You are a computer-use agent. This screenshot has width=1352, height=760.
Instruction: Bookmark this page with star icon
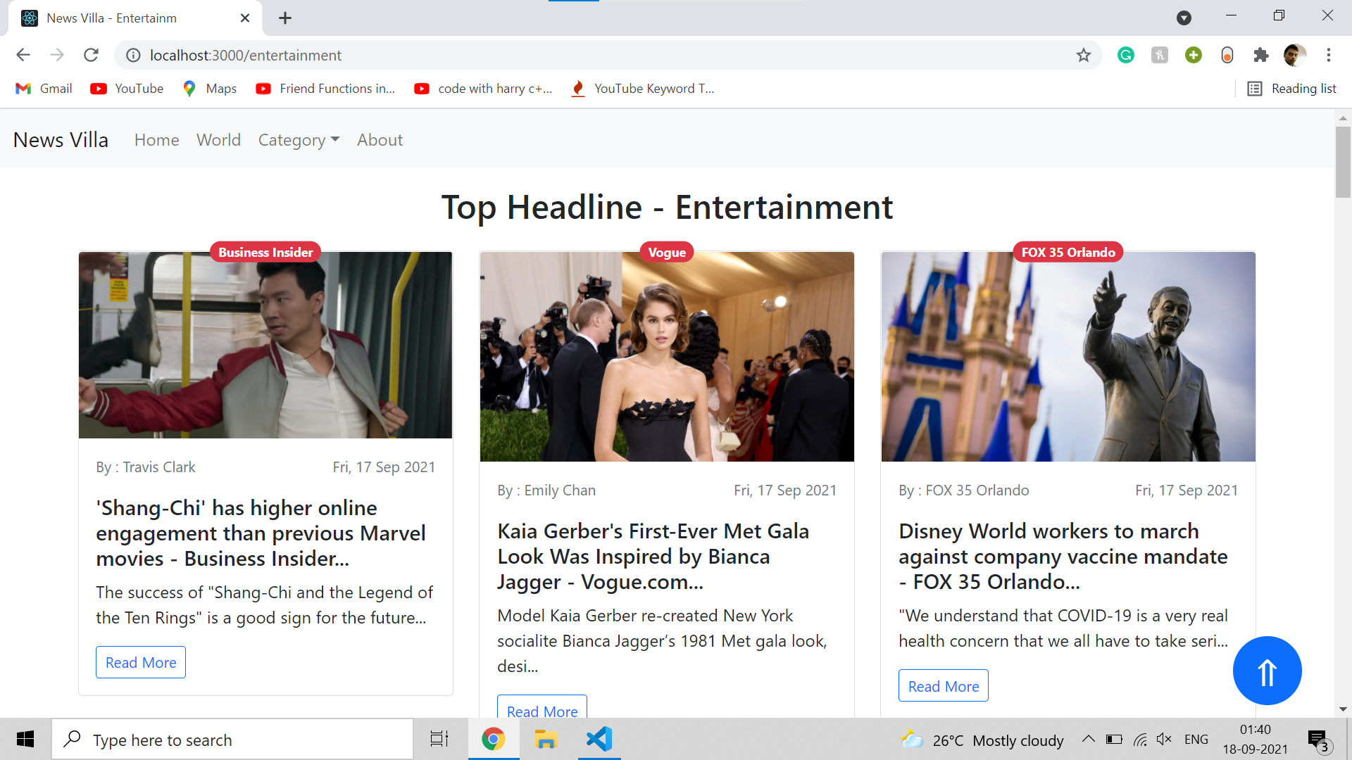tap(1083, 55)
